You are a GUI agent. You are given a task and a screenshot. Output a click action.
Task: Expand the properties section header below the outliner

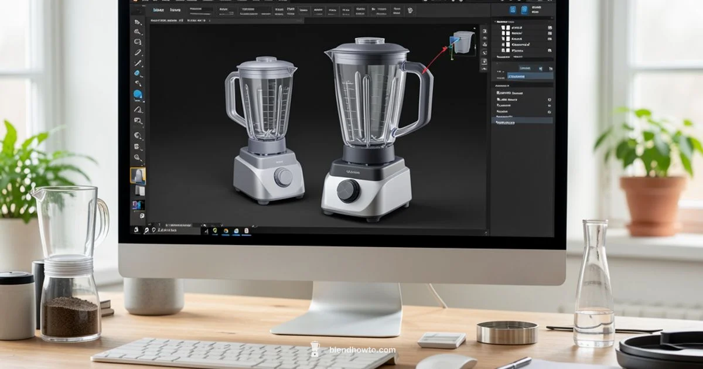501,84
